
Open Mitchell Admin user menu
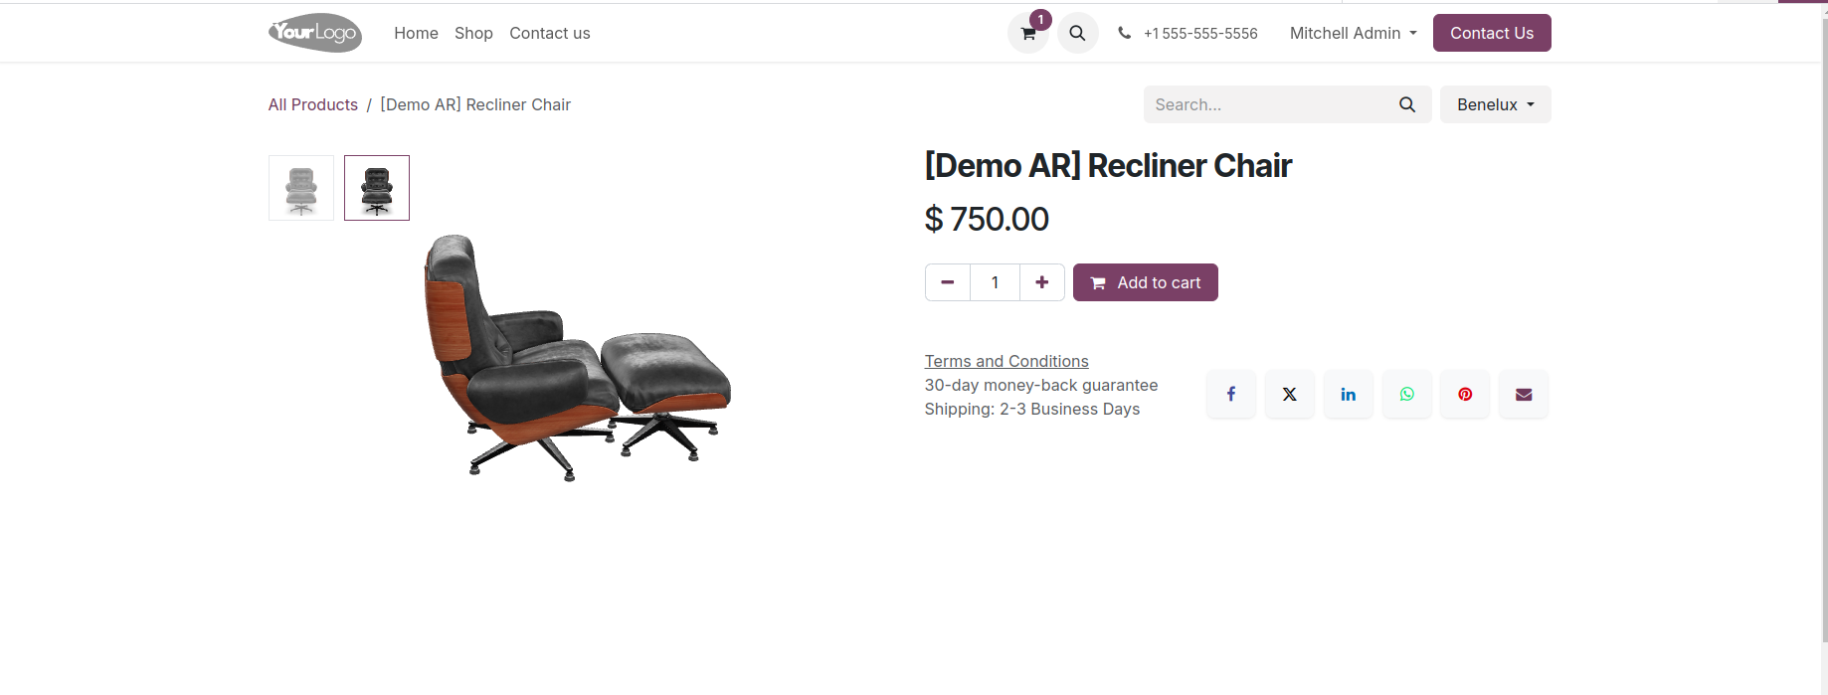1353,33
